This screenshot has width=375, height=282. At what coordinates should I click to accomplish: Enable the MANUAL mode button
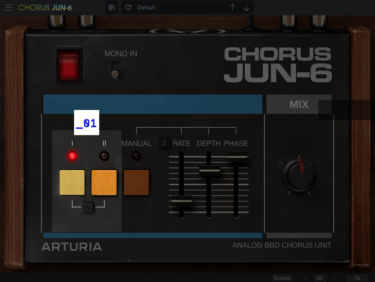point(136,183)
